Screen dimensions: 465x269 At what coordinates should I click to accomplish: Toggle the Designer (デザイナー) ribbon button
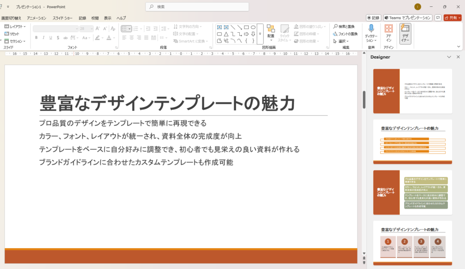point(405,33)
